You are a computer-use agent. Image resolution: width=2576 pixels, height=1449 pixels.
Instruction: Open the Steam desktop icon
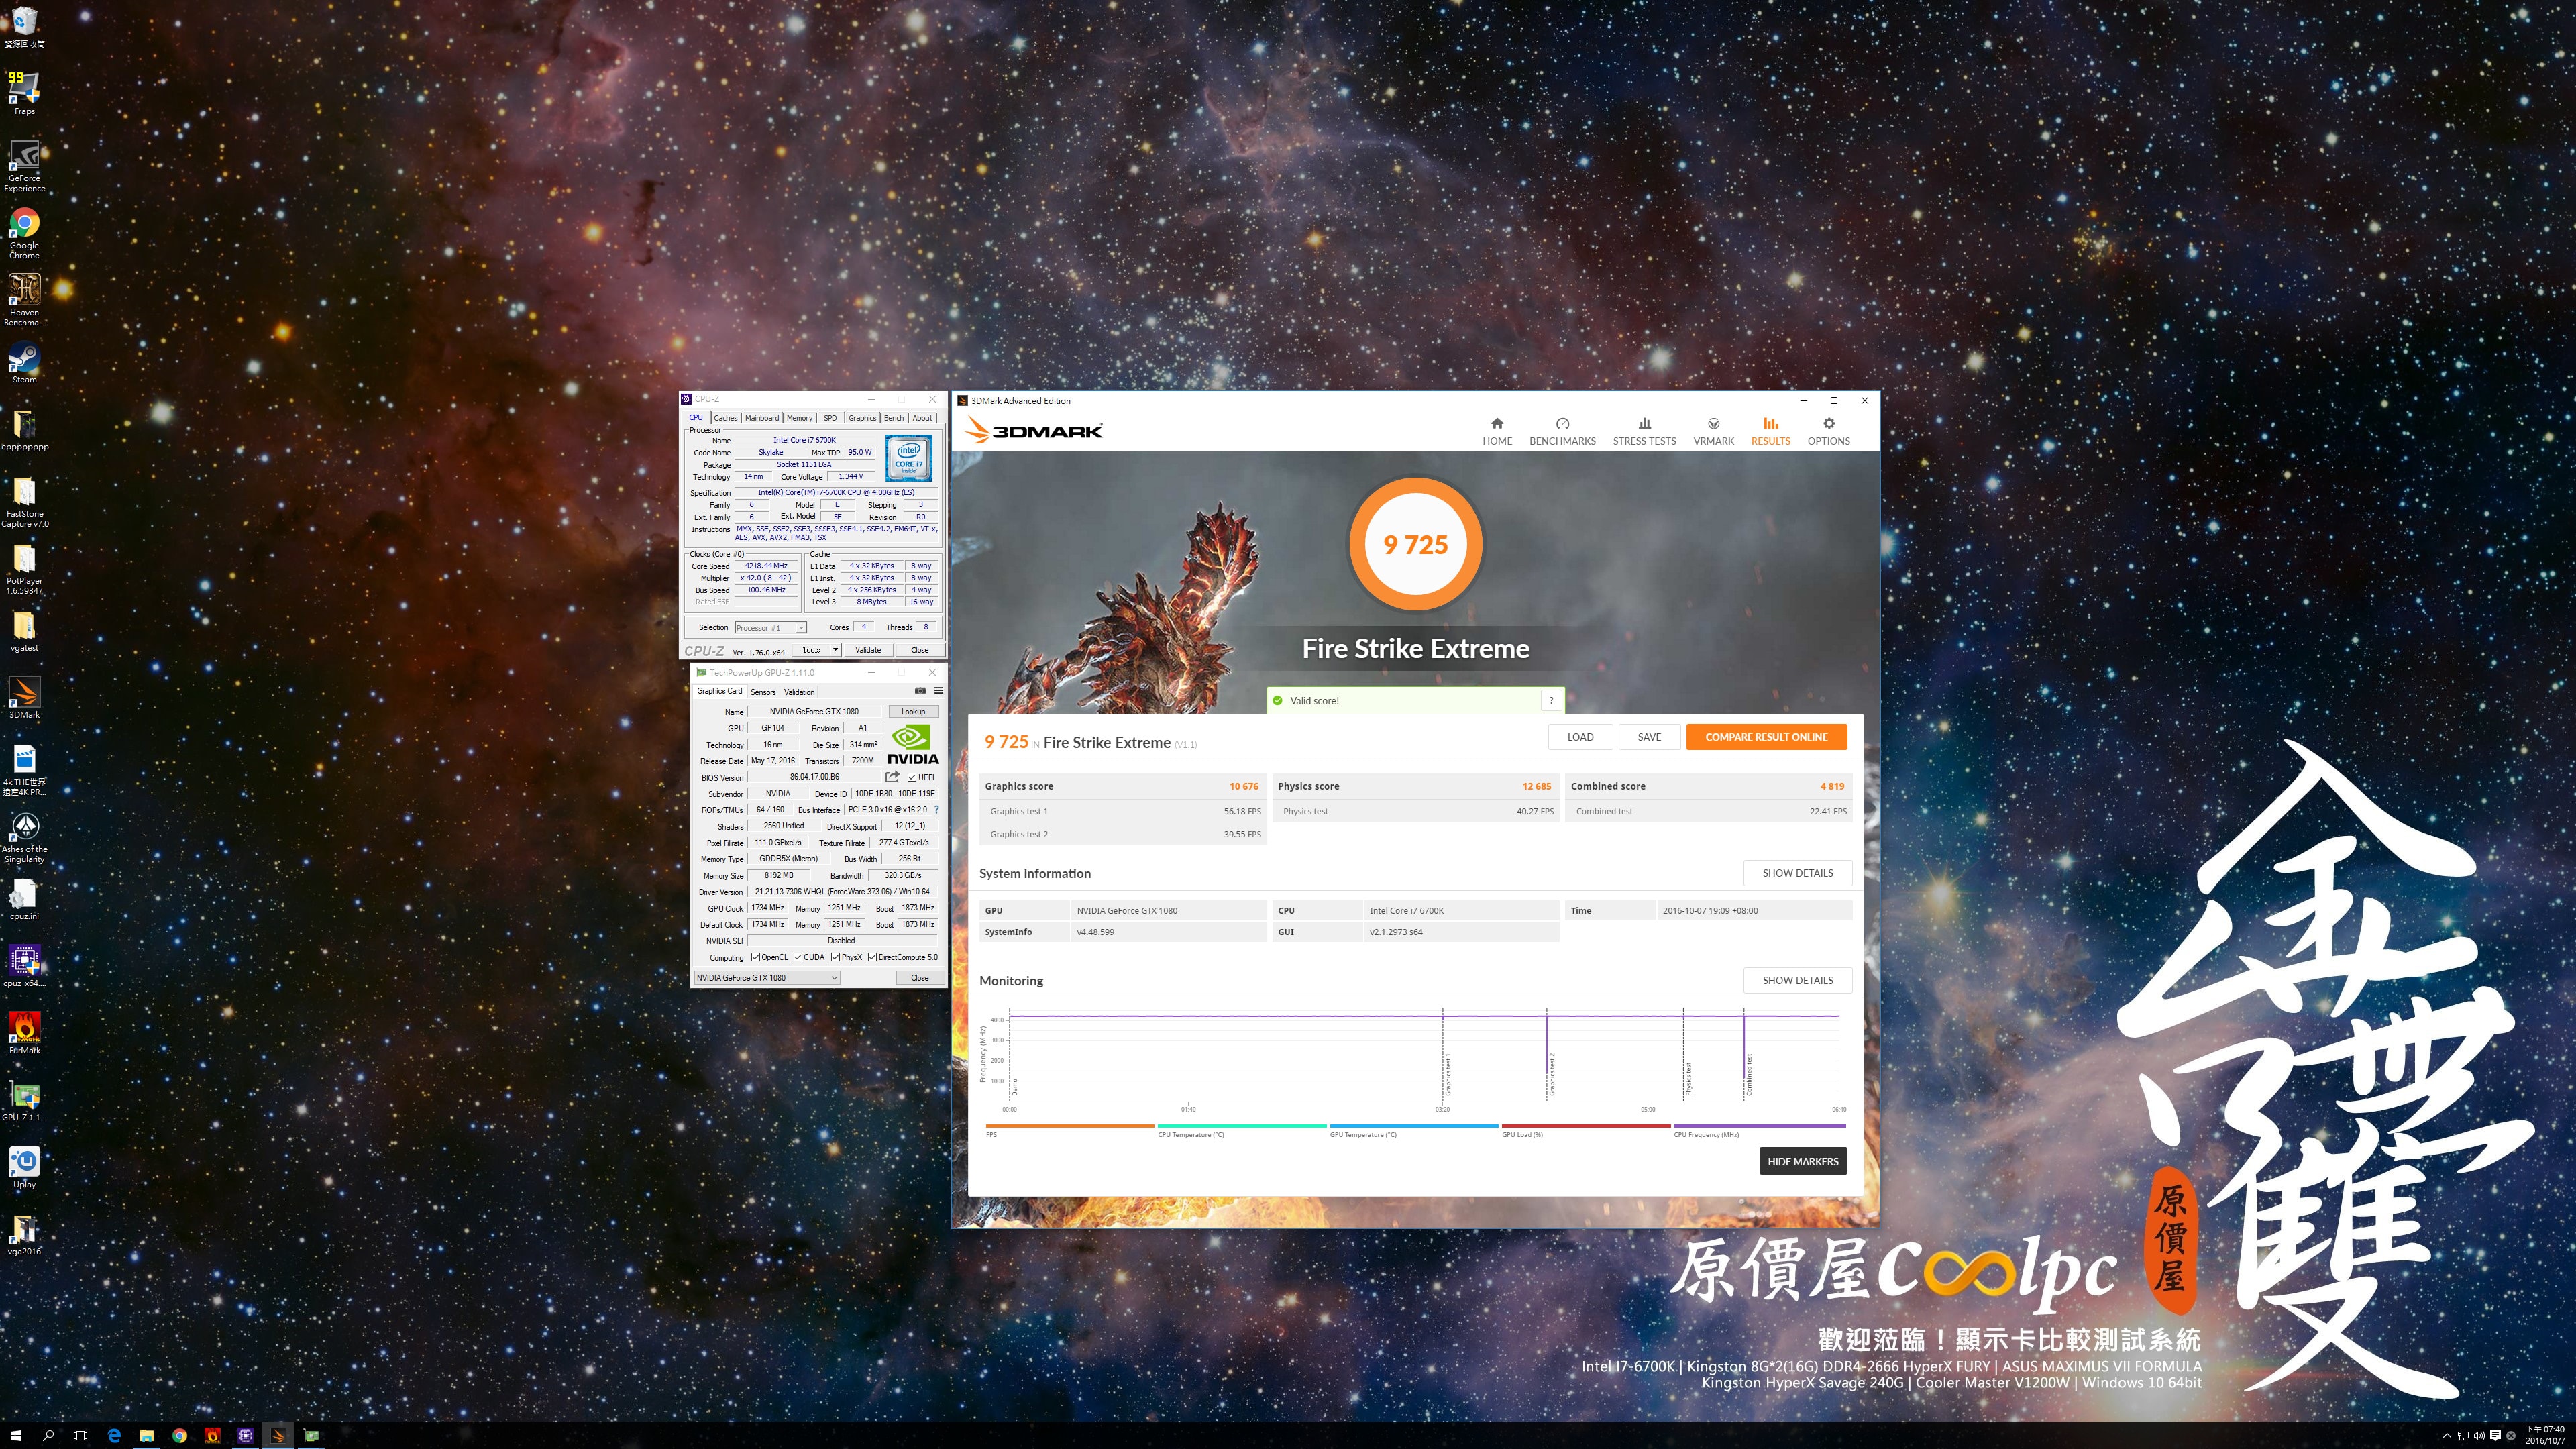click(24, 363)
